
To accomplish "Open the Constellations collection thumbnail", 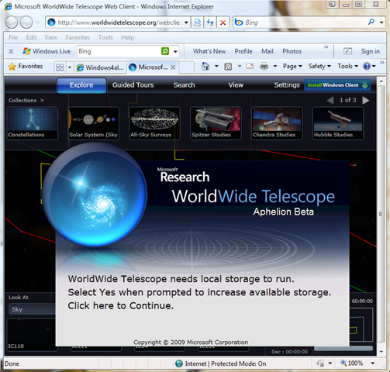I will (33, 123).
